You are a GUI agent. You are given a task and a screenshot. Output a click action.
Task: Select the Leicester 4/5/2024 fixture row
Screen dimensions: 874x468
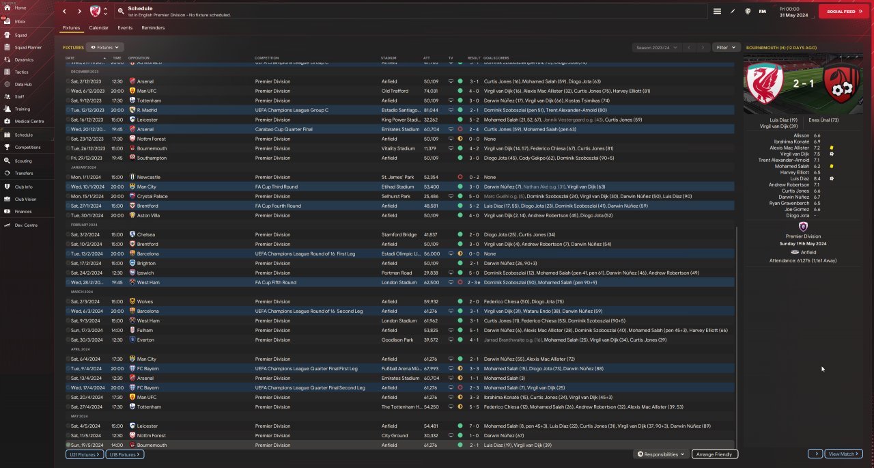(401, 426)
